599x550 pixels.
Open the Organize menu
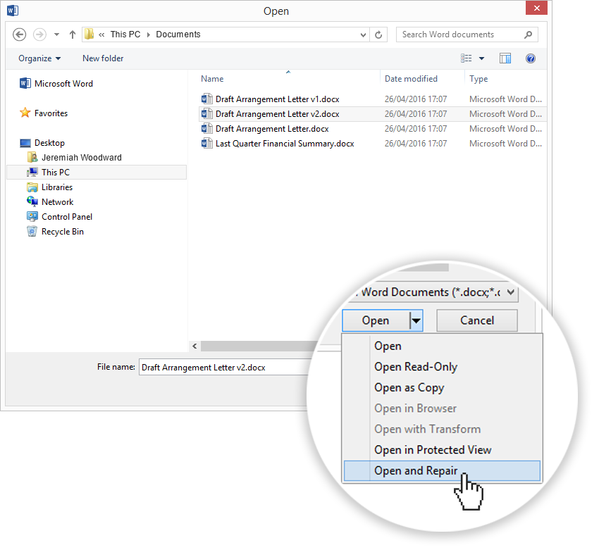[39, 58]
